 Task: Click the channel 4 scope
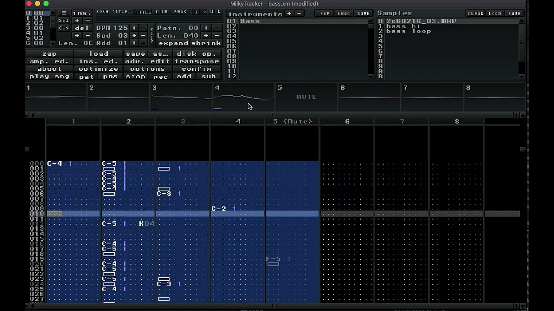tap(245, 97)
